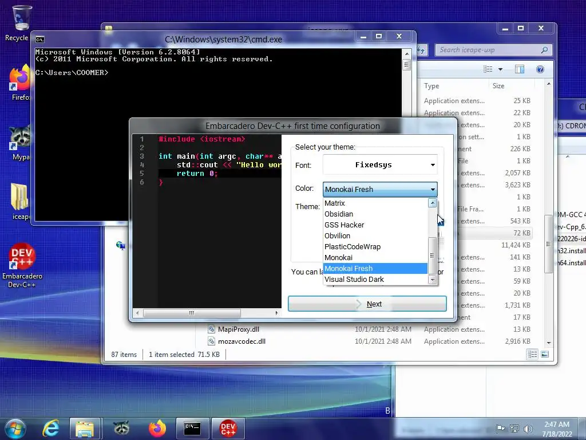Select Embarcadero Dev-C++ desktop shortcut
The image size is (586, 440).
click(22, 266)
